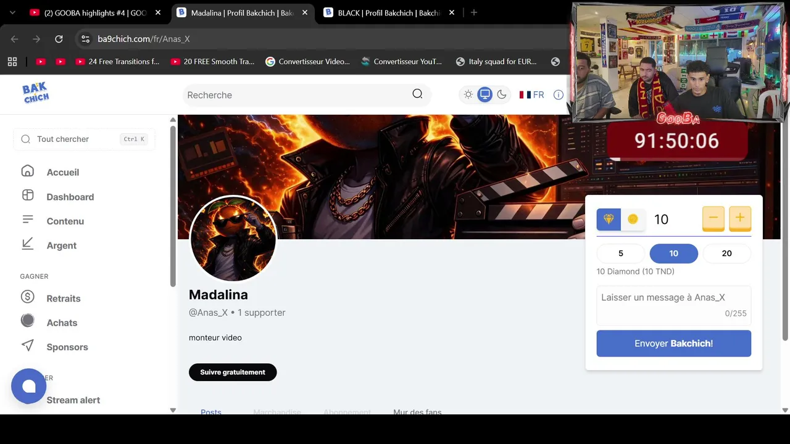Focus the Tout chercher search box
The height and width of the screenshot is (444, 790).
pyautogui.click(x=85, y=139)
